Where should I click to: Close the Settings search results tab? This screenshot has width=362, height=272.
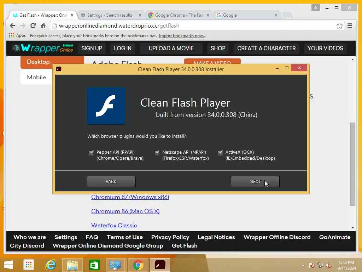click(140, 15)
